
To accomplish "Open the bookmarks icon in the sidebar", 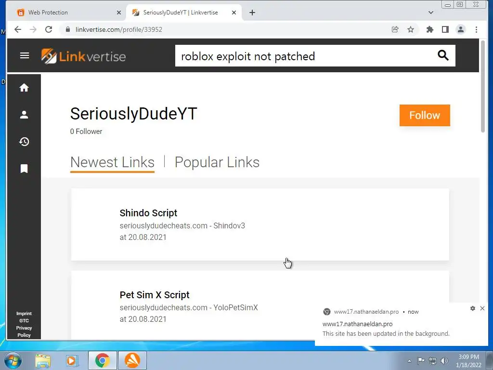I will [24, 169].
